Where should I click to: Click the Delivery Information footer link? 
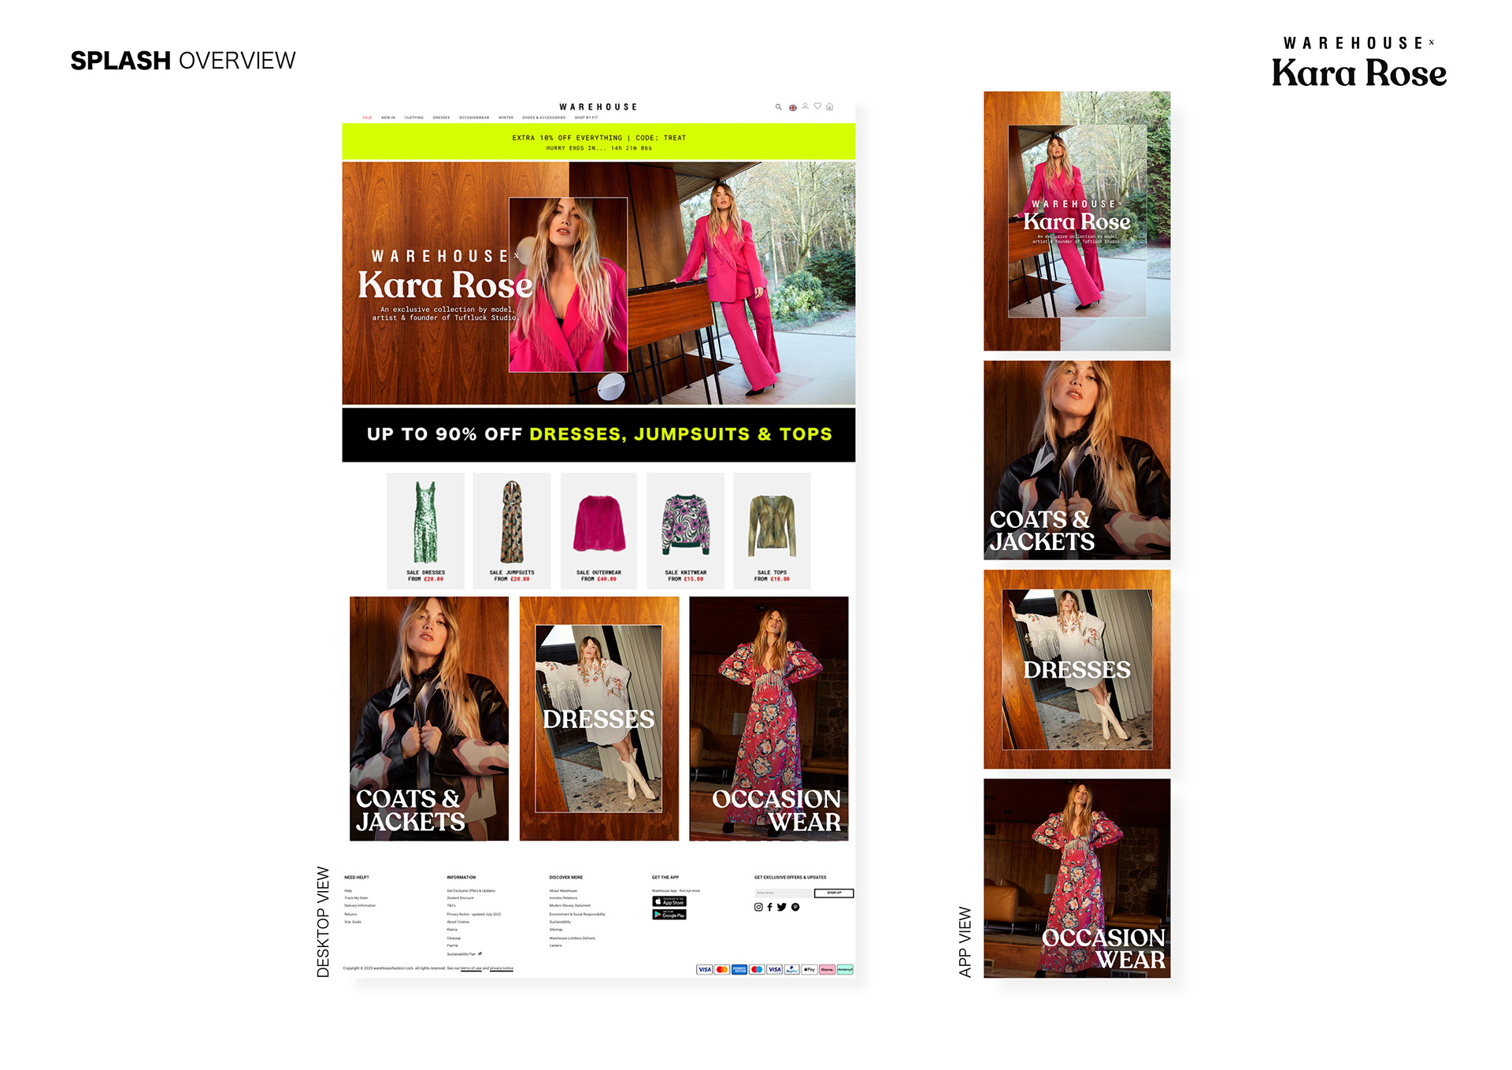[x=360, y=905]
